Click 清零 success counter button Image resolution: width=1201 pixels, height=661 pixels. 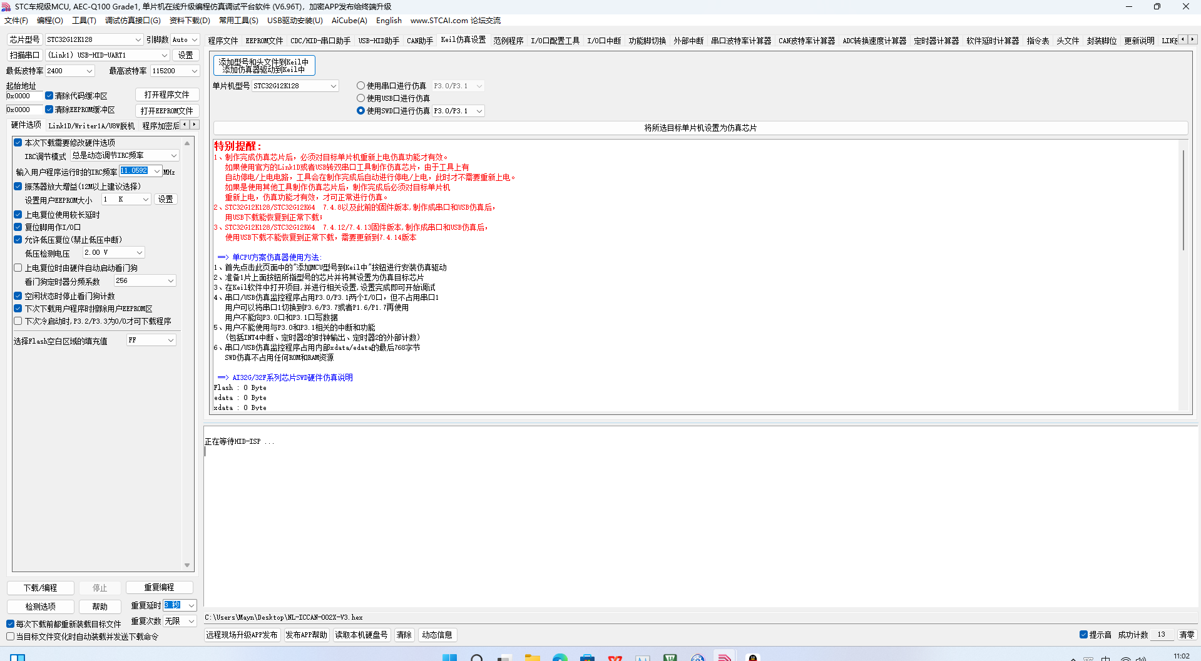1187,635
